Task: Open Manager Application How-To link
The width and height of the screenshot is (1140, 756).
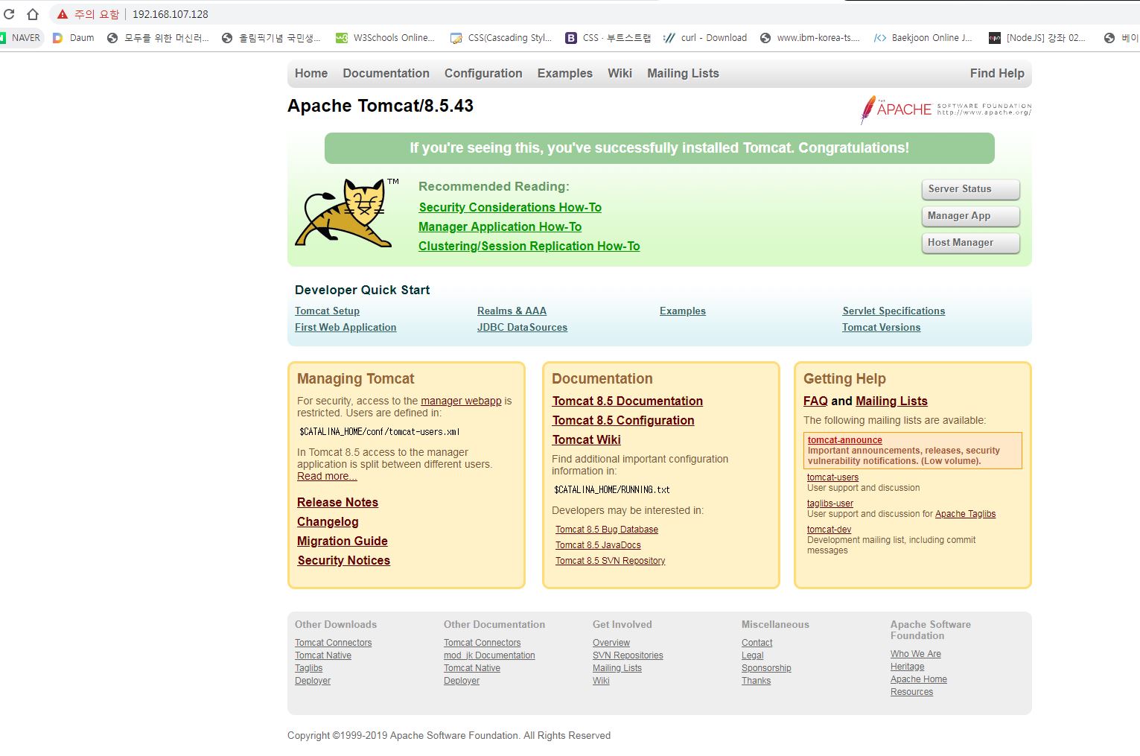Action: pos(500,226)
